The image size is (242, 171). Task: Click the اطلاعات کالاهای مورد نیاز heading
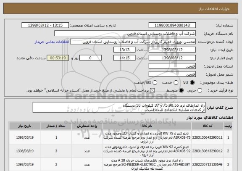pyautogui.click(x=210, y=118)
